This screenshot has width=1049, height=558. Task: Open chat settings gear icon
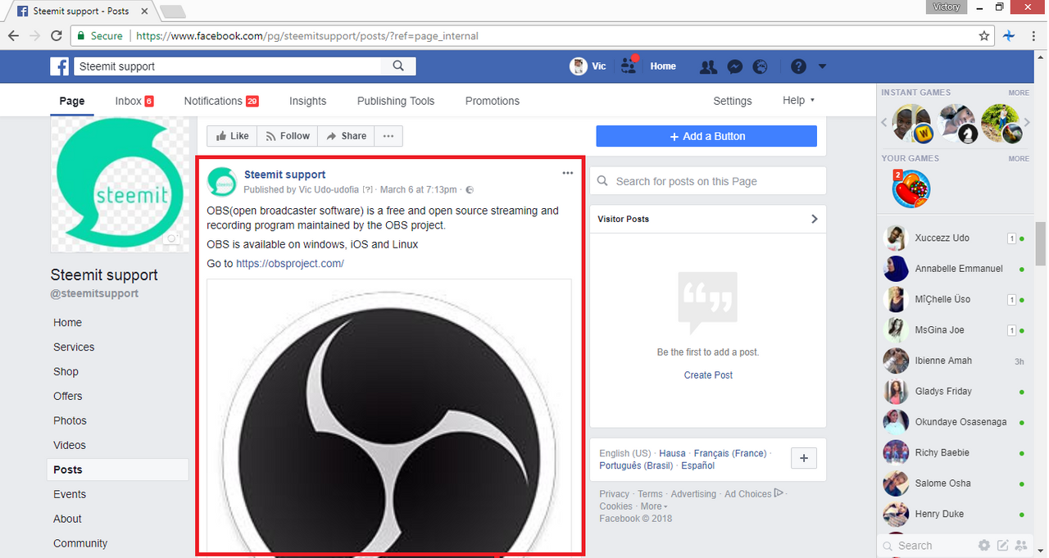point(983,545)
